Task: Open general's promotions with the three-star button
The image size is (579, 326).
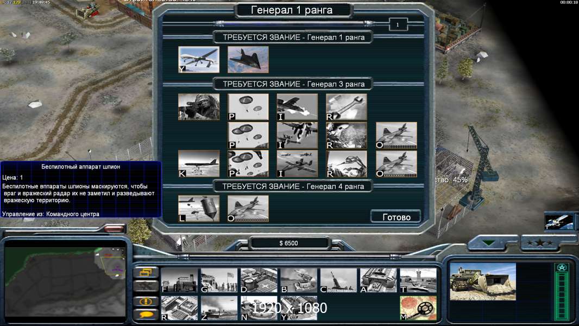Action: pyautogui.click(x=540, y=242)
